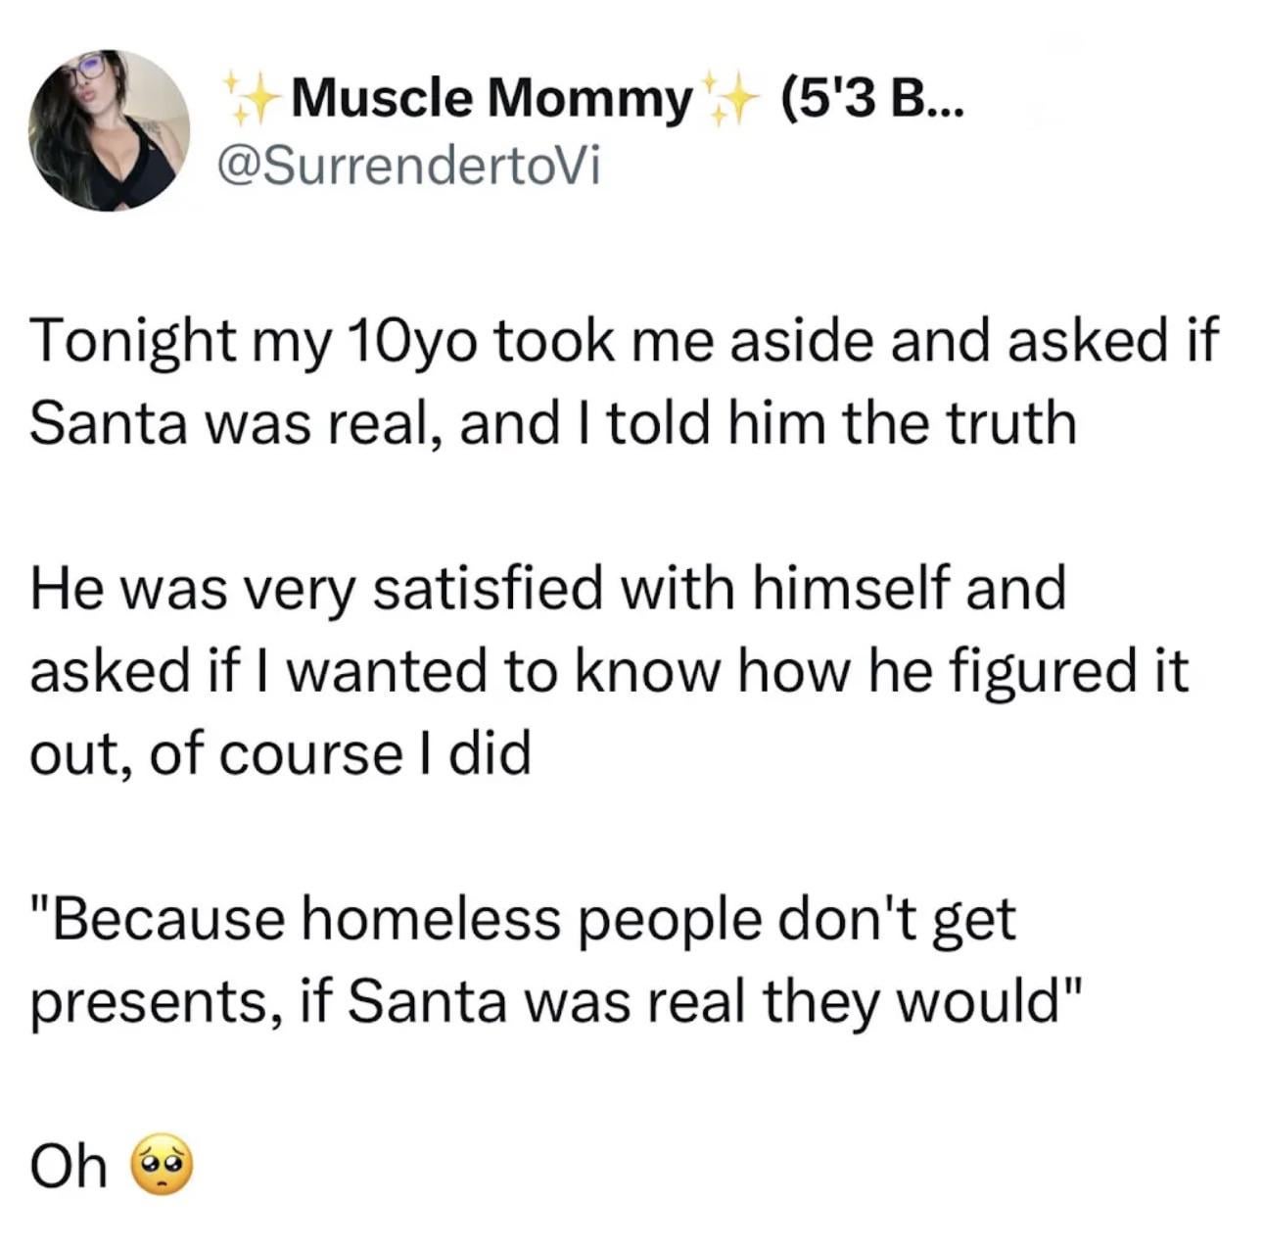The width and height of the screenshot is (1263, 1250).
Task: Click the sparkle emoji after Muscle Mommy
Action: click(729, 100)
